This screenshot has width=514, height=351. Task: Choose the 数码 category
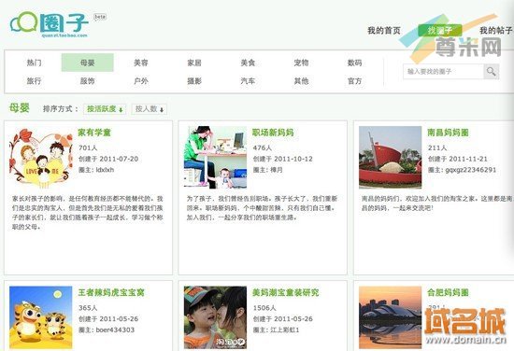pyautogui.click(x=355, y=63)
